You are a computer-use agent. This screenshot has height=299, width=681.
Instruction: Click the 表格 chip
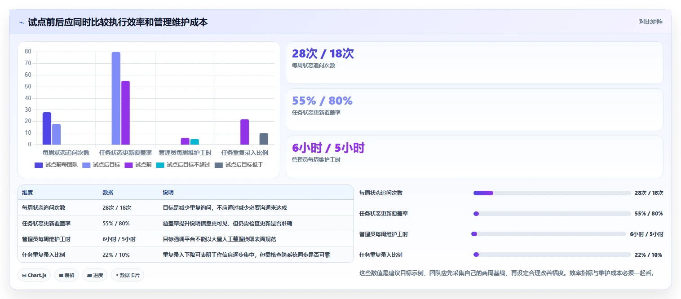[x=66, y=275]
